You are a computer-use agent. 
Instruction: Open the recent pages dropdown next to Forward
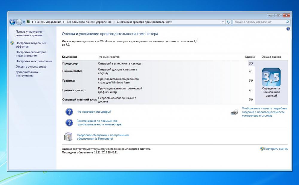pyautogui.click(x=24, y=22)
